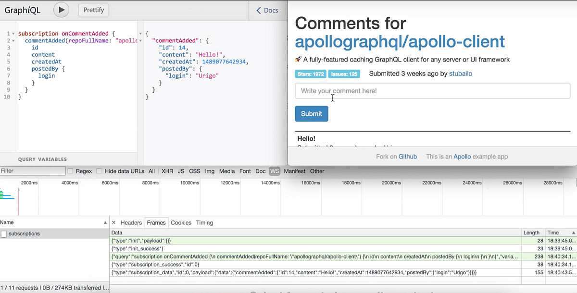Click the sort arrow in Name column
577x293 pixels.
pos(105,223)
